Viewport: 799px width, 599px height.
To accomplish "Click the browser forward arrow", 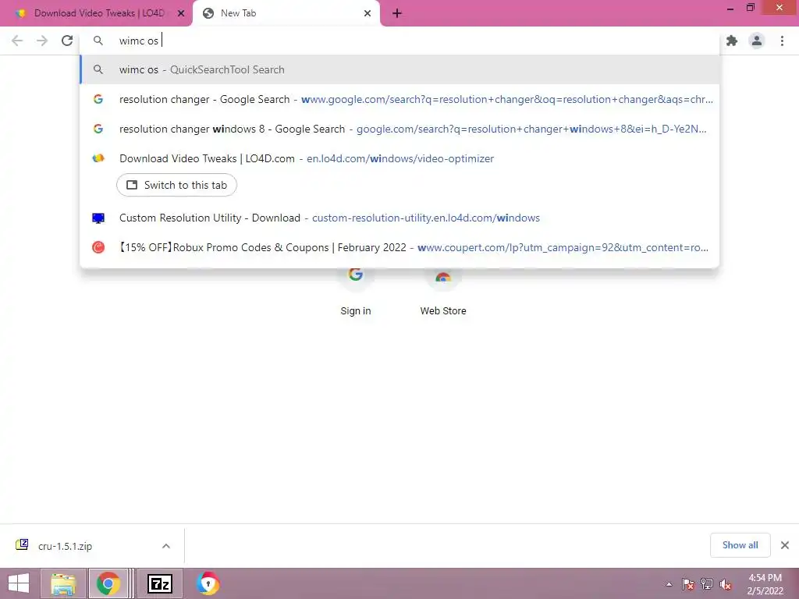I will [42, 41].
